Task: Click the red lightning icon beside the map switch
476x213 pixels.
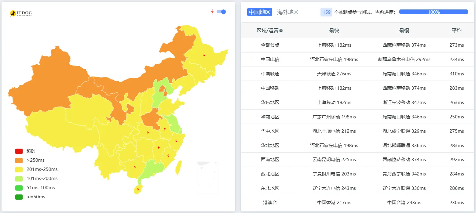Action: 212,11
